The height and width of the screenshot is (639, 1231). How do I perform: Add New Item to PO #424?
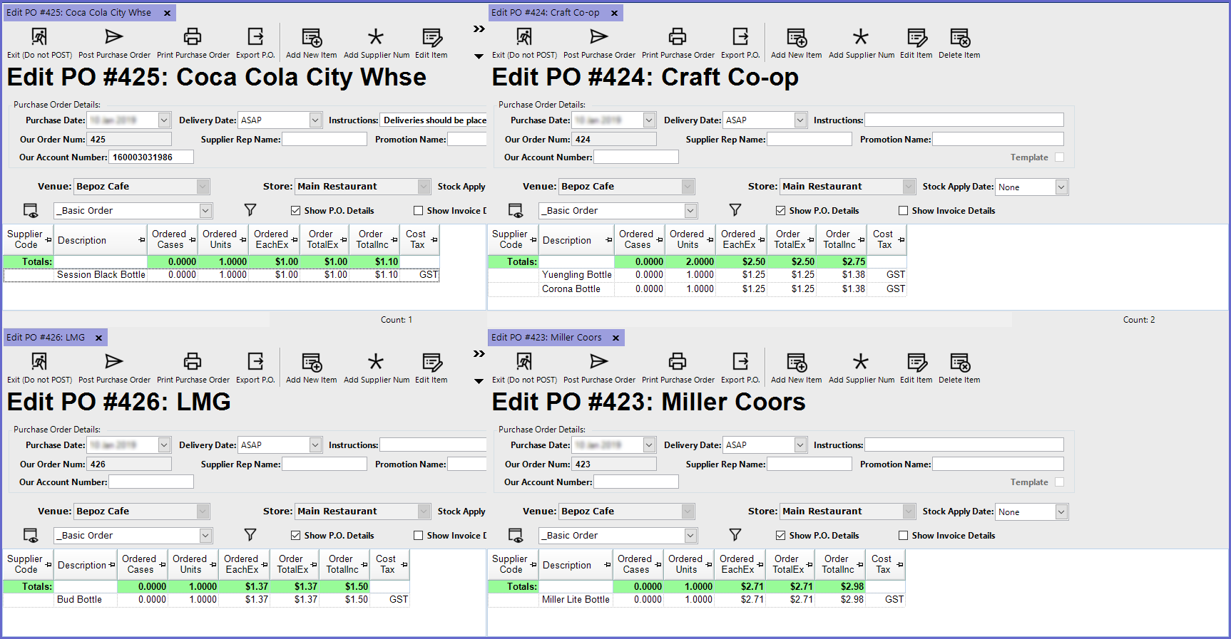tap(797, 43)
